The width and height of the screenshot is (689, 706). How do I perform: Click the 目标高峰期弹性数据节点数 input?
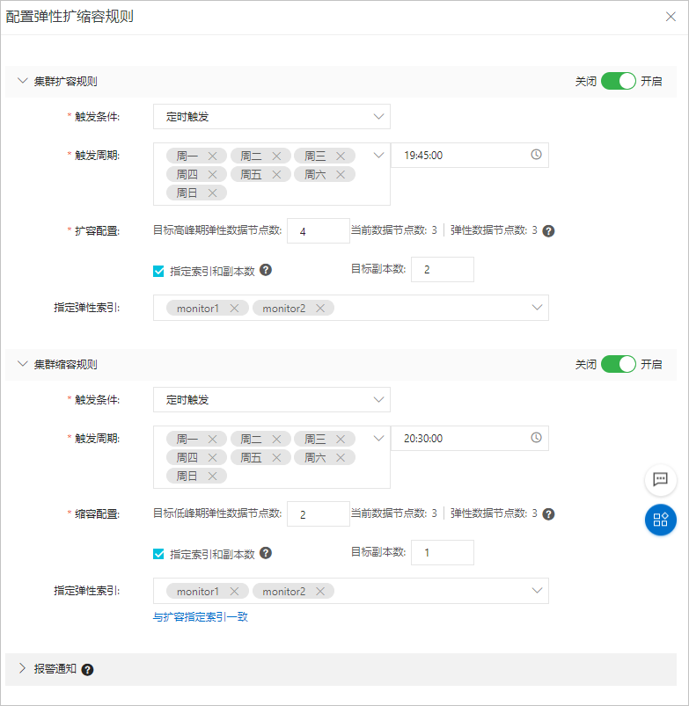pyautogui.click(x=319, y=231)
